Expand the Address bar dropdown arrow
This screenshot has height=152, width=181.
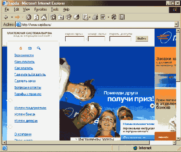176,24
